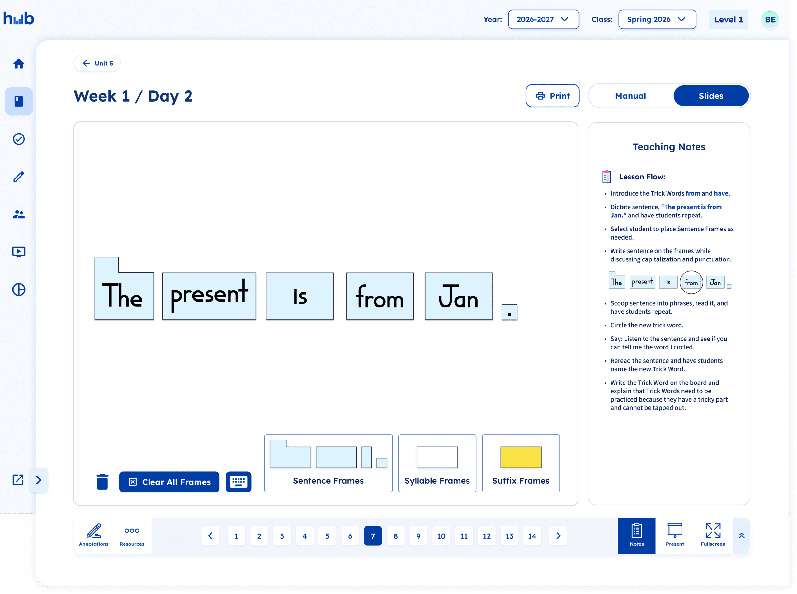The image size is (797, 594).
Task: Open the video lessons section in the sidebar
Action: tap(19, 252)
